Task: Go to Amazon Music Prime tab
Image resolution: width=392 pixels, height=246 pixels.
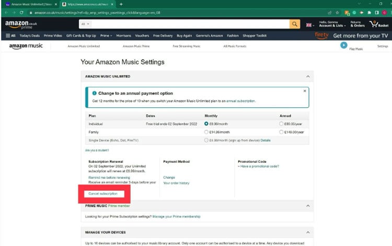Action: [x=136, y=46]
